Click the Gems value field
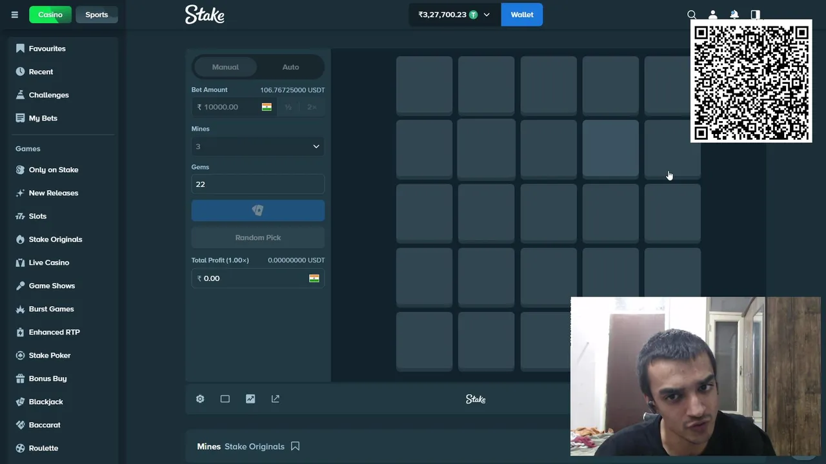The height and width of the screenshot is (464, 826). tap(258, 184)
